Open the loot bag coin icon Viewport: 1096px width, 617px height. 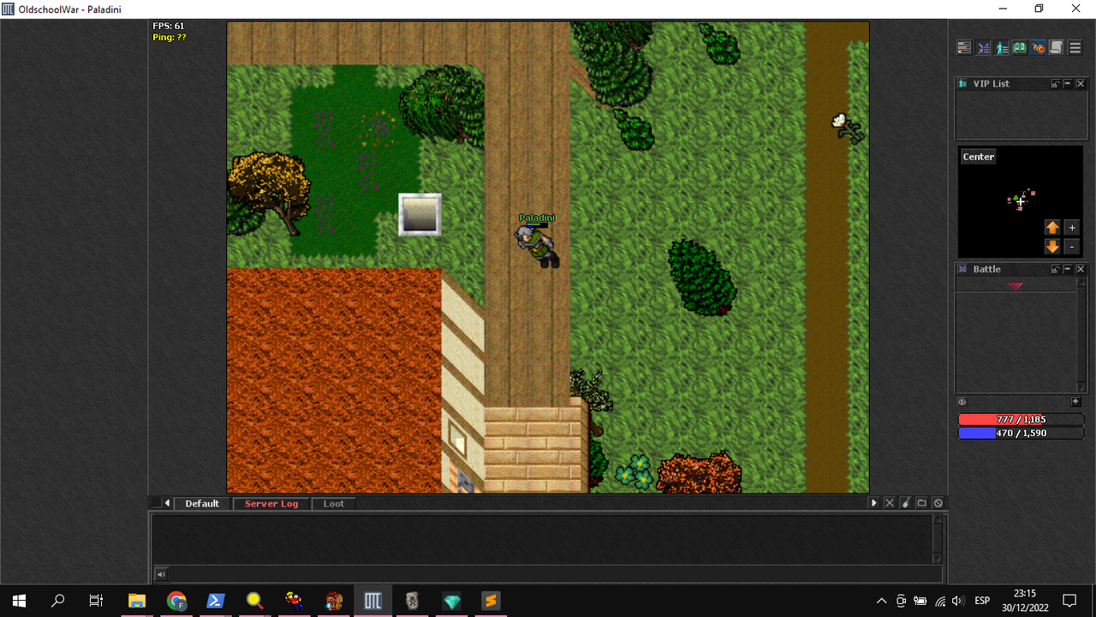[x=1038, y=48]
